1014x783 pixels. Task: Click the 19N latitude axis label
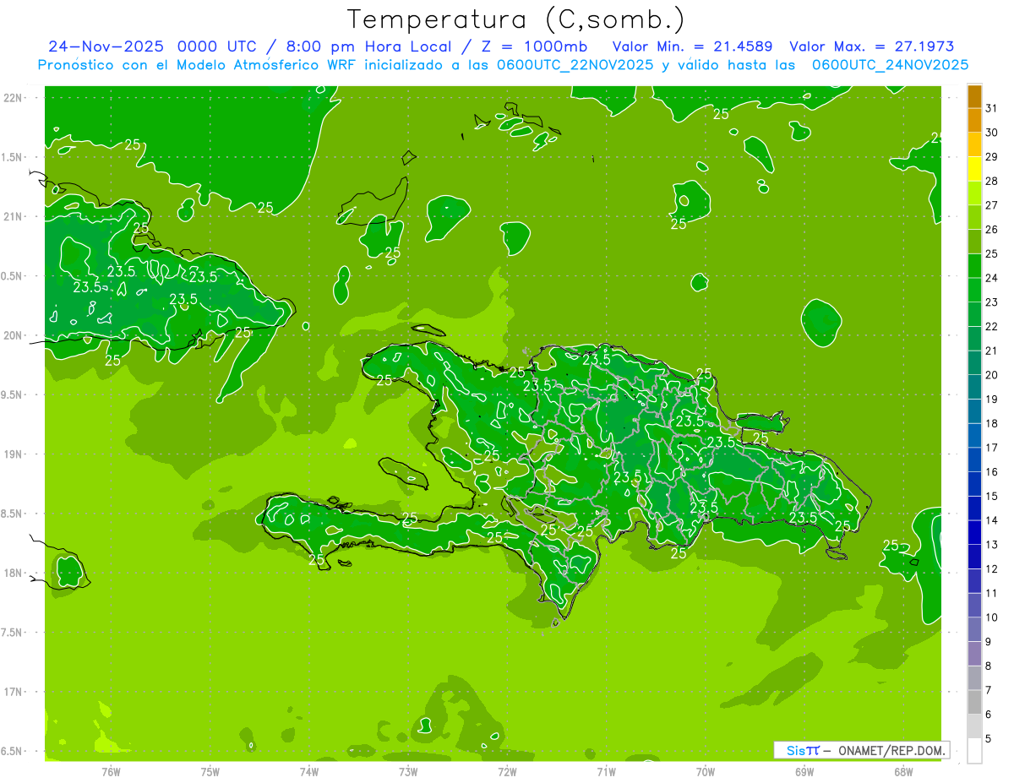pyautogui.click(x=12, y=454)
